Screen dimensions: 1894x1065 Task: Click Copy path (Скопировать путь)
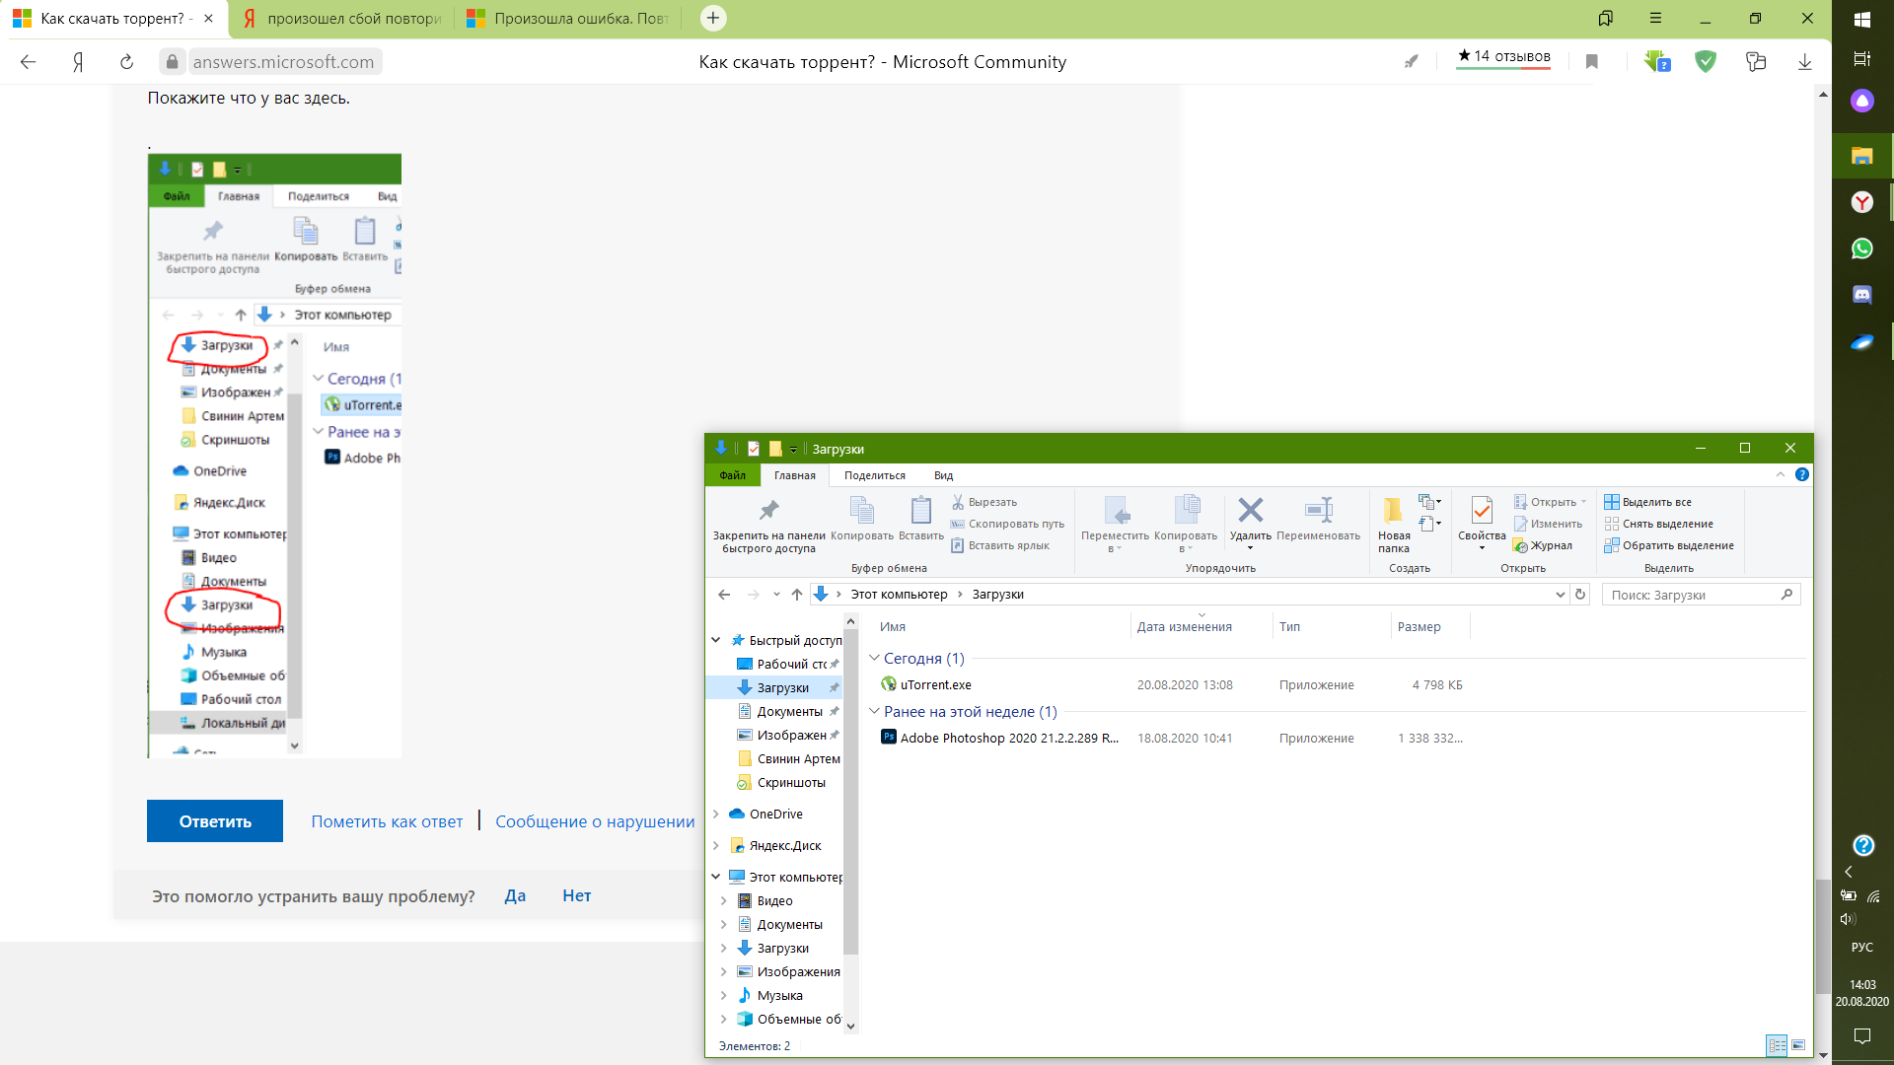tap(1007, 524)
